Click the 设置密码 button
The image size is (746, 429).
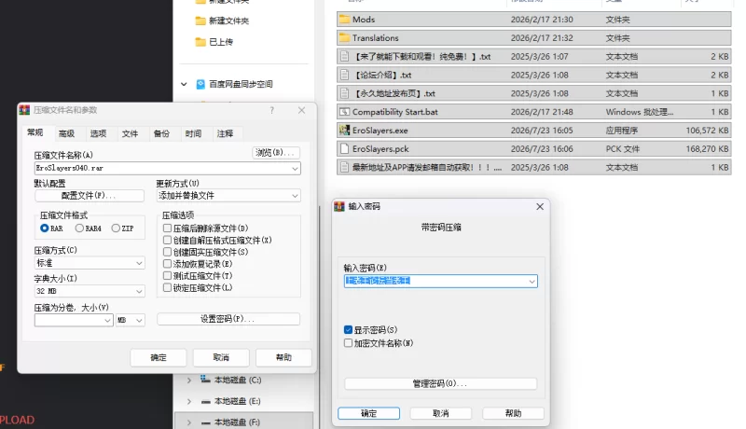(228, 319)
